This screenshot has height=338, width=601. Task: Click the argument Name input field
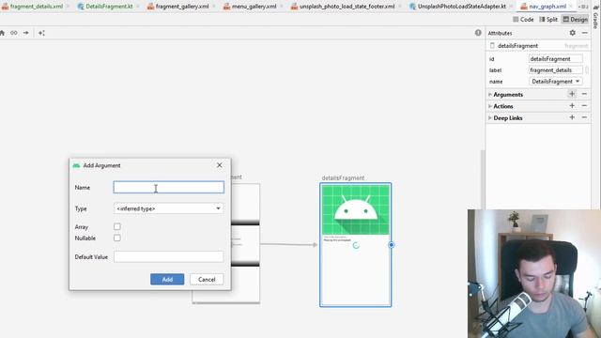pos(169,188)
